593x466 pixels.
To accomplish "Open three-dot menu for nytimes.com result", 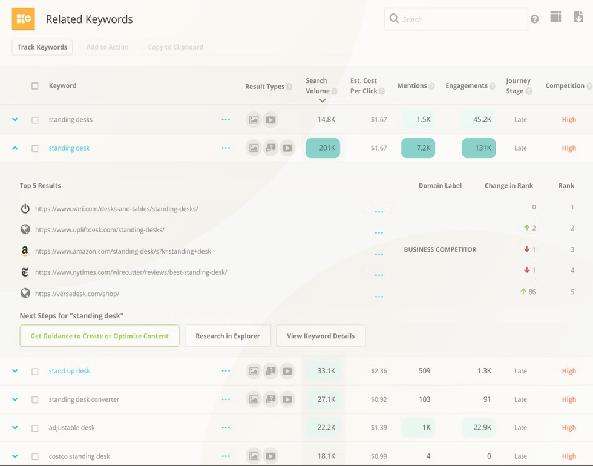I will [x=379, y=275].
